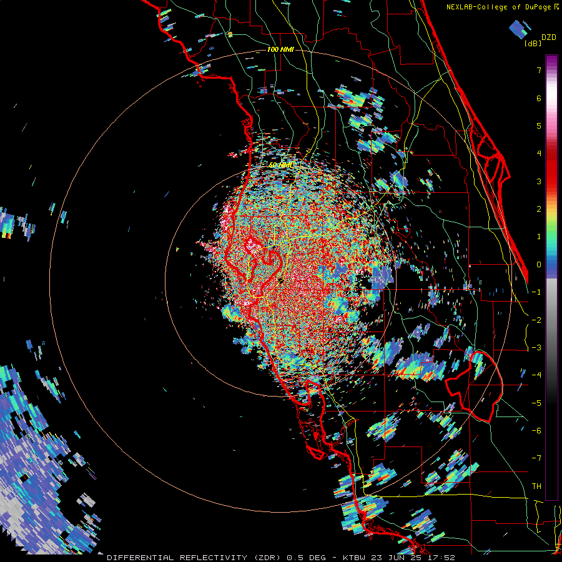The image size is (562, 562).
Task: Click the 5 dB value on the color scale
Action: 539,126
